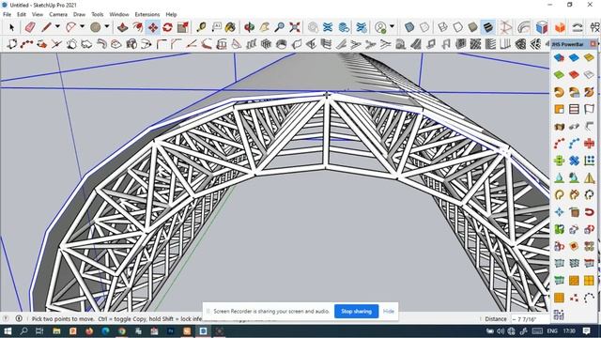Click the blue X PowerBar icon
The width and height of the screenshot is (601, 338).
click(x=574, y=161)
